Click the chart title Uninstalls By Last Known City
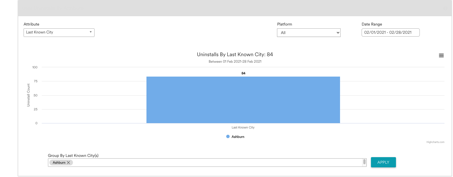 (235, 54)
